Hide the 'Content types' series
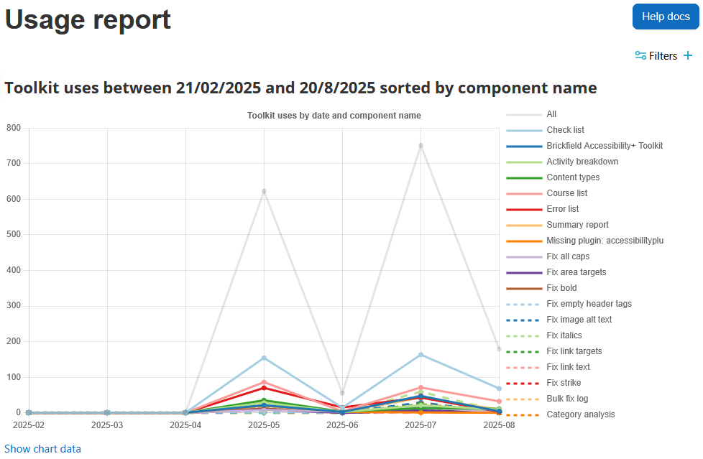 coord(553,177)
